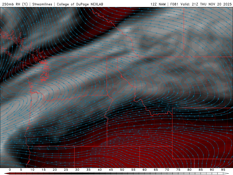Click the colorbar label "20"
This screenshot has width=233, height=175.
pos(55,170)
